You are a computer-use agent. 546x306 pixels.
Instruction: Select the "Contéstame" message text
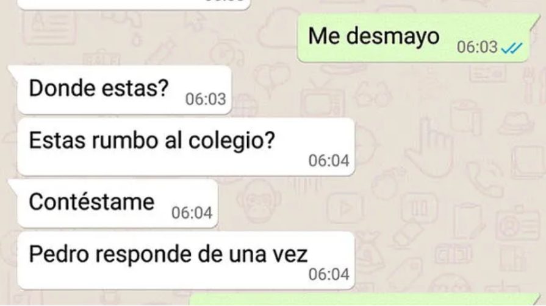[92, 202]
